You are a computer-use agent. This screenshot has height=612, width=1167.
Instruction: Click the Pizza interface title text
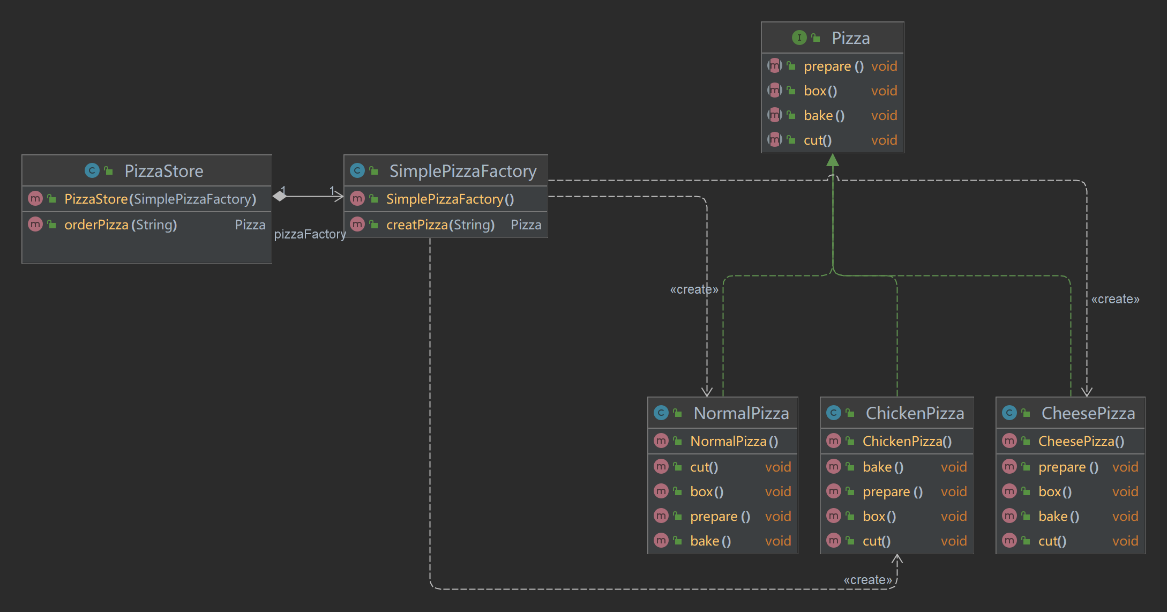click(x=850, y=38)
